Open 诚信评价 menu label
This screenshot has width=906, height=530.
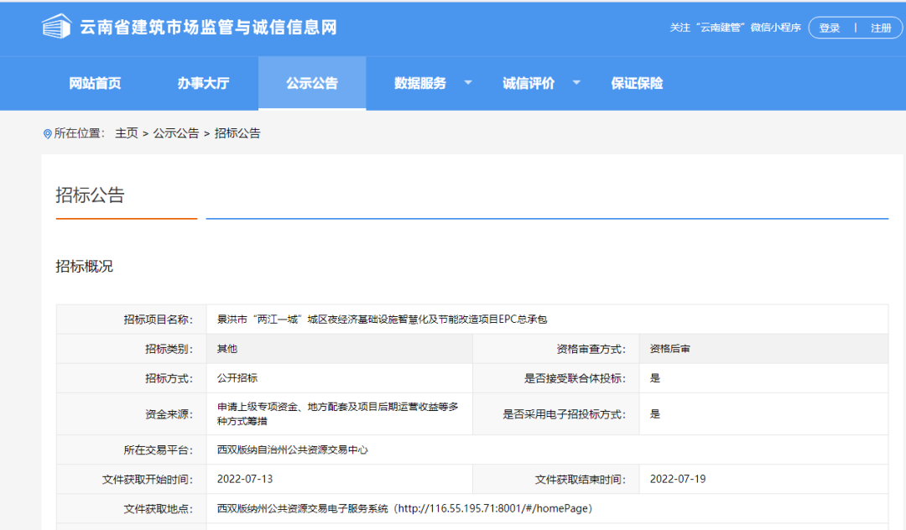pos(528,83)
